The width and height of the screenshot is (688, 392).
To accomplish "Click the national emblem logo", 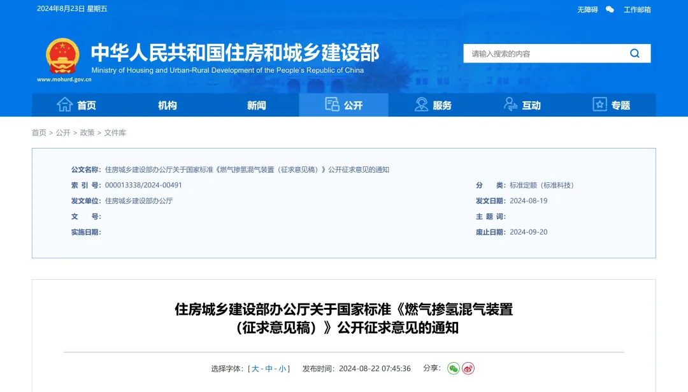I will (x=62, y=56).
